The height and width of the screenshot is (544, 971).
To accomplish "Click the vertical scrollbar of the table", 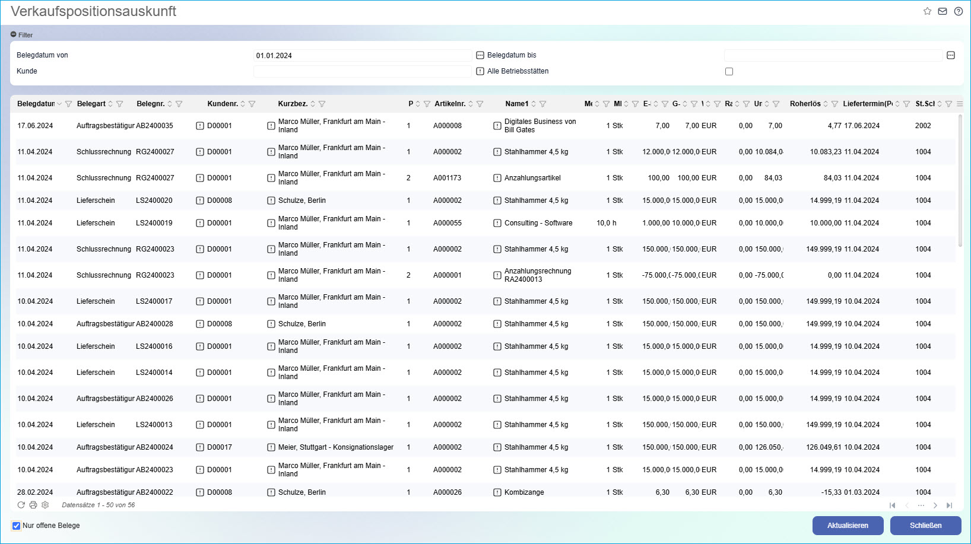I will tap(960, 181).
